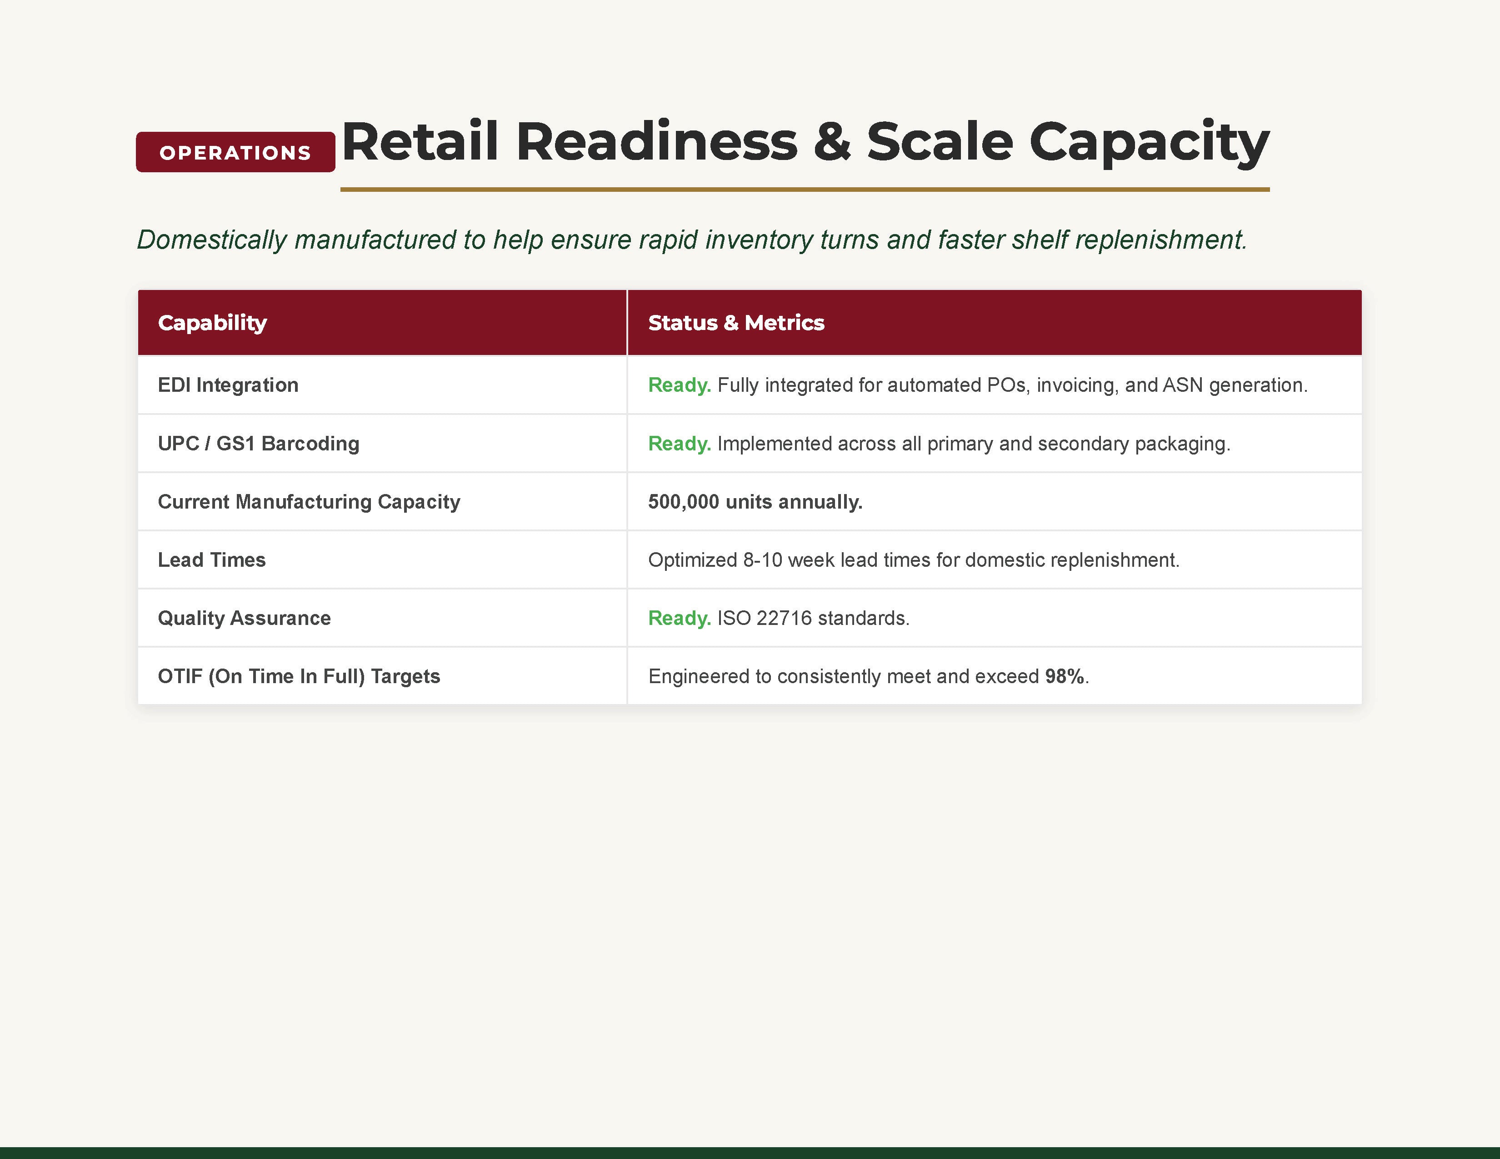Click the 'Status & Metrics' column header

point(736,323)
